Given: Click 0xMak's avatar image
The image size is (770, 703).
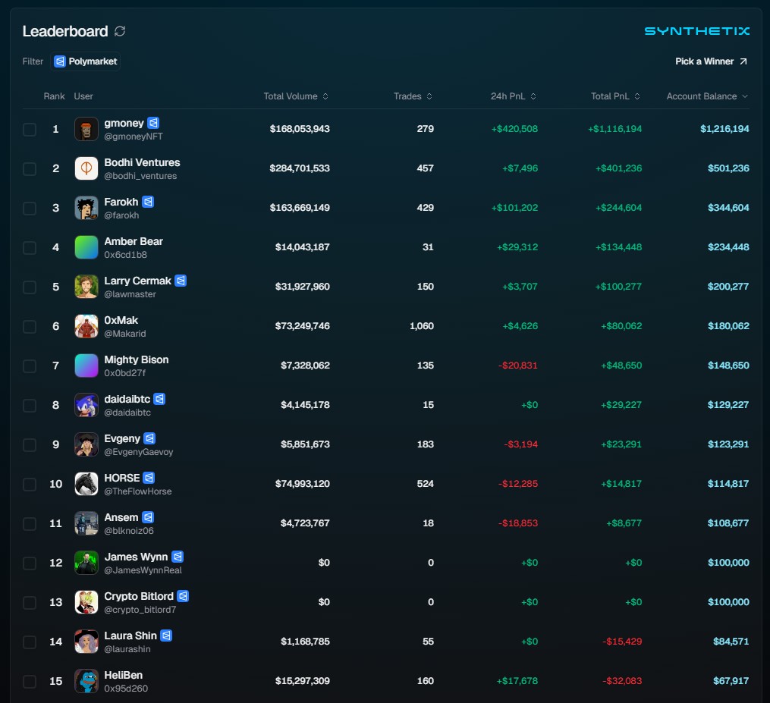Looking at the screenshot, I should [x=86, y=326].
